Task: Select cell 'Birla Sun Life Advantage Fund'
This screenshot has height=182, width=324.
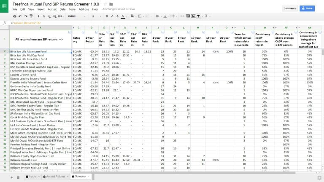Action: point(40,51)
